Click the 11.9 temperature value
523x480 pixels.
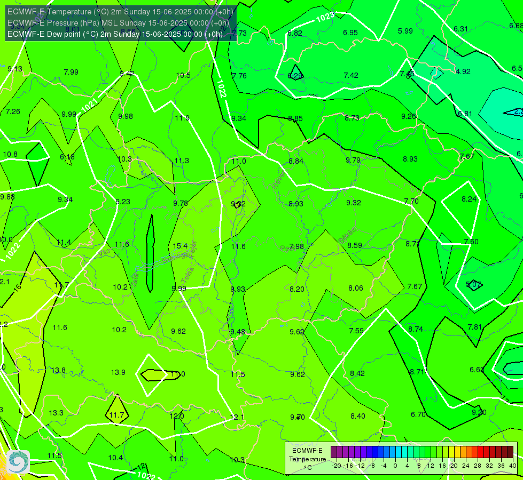tap(182, 118)
